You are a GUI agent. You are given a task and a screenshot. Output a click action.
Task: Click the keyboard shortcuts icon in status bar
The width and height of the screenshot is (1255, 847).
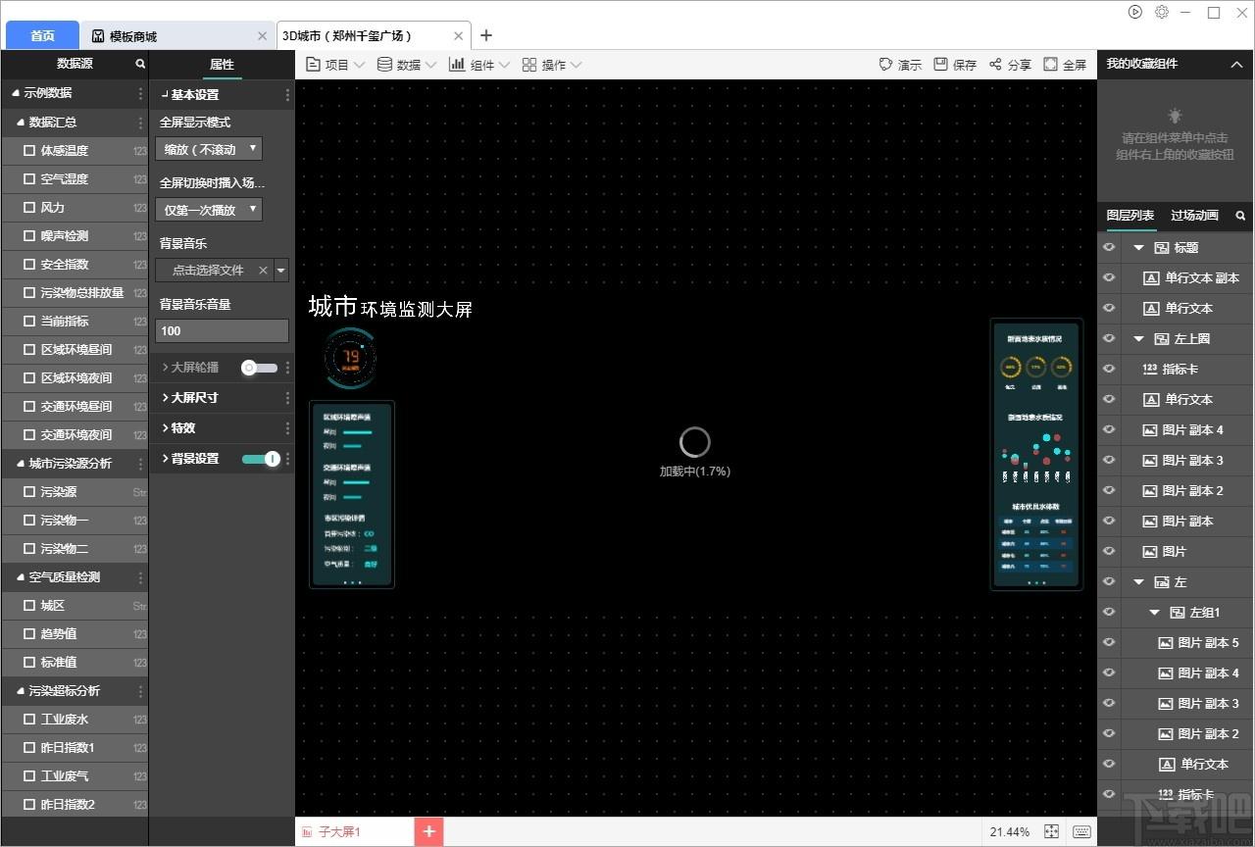point(1081,831)
